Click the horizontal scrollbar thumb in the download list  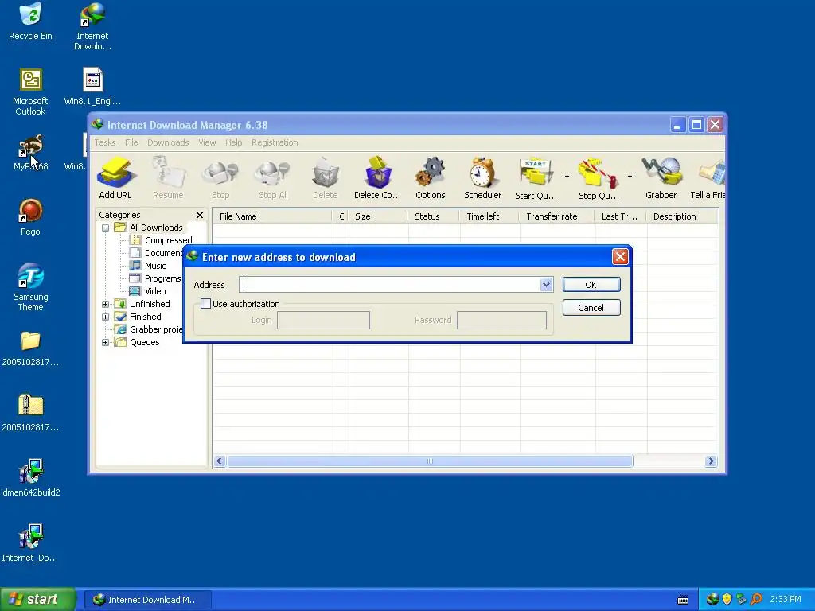[x=430, y=461]
